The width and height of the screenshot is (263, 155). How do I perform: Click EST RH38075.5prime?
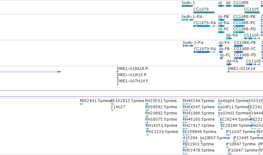147,123
